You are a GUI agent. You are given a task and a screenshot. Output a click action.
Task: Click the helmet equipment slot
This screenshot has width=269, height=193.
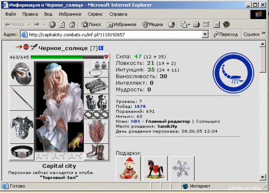(22, 73)
